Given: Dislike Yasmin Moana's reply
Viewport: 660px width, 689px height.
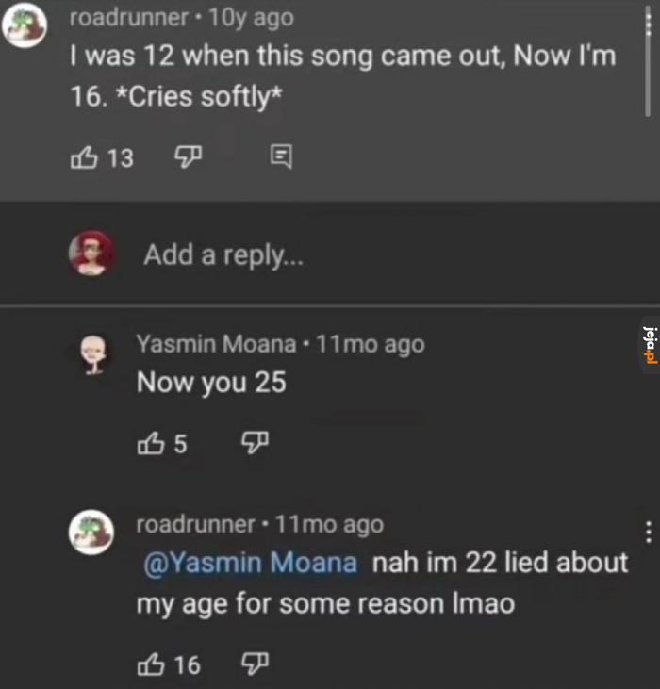Looking at the screenshot, I should [x=255, y=442].
